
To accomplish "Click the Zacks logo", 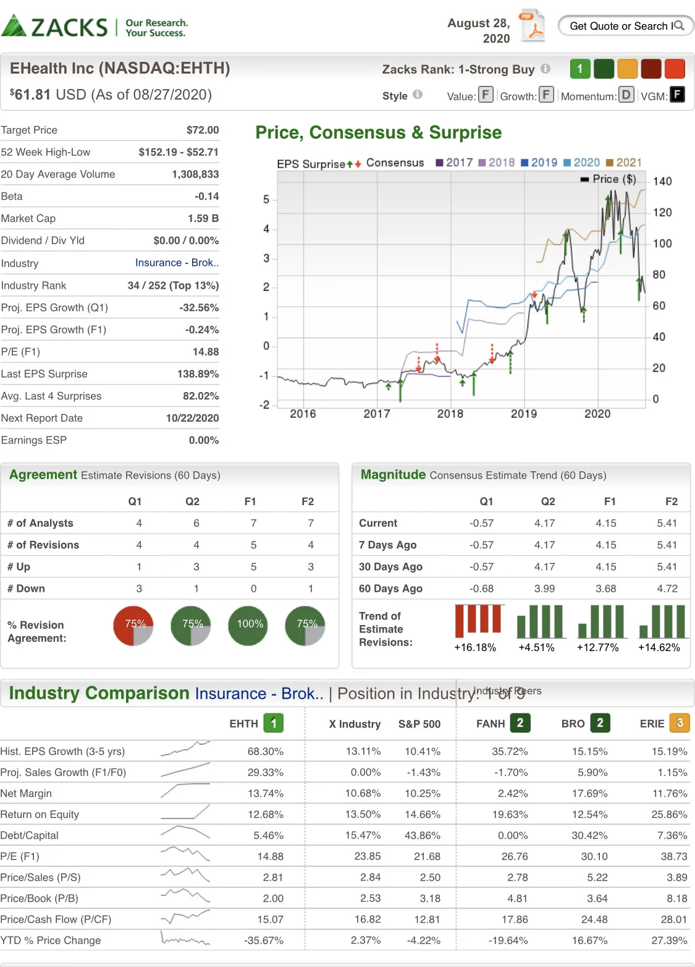I will pyautogui.click(x=94, y=27).
